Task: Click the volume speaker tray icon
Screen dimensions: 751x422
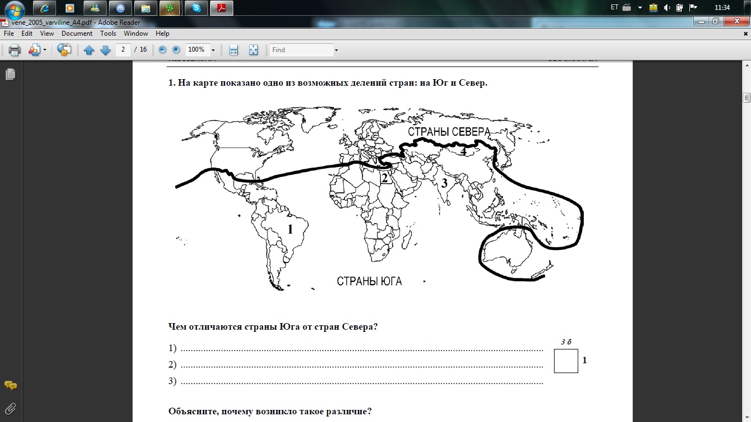Action: pyautogui.click(x=667, y=8)
